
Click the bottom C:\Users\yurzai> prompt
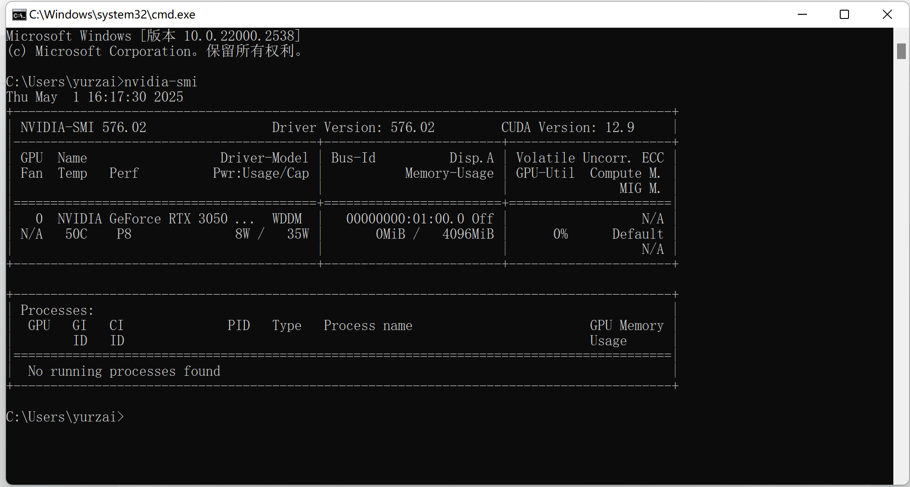65,417
